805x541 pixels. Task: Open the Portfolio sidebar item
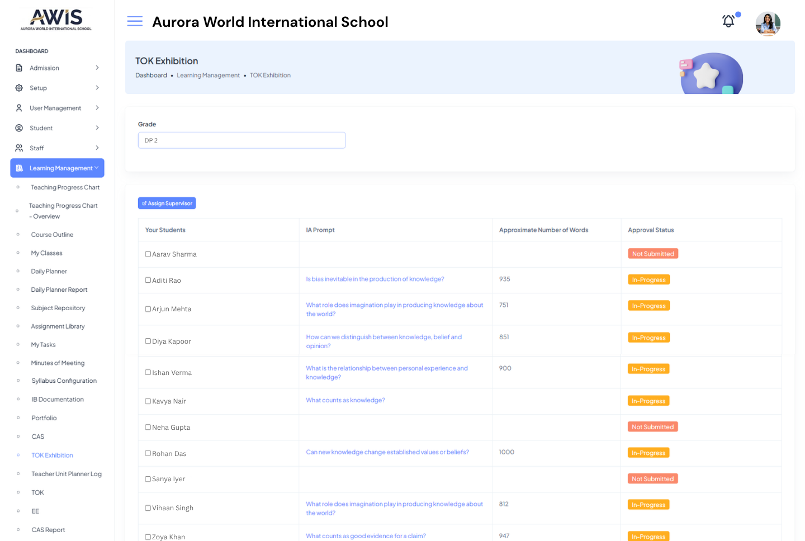pos(44,418)
